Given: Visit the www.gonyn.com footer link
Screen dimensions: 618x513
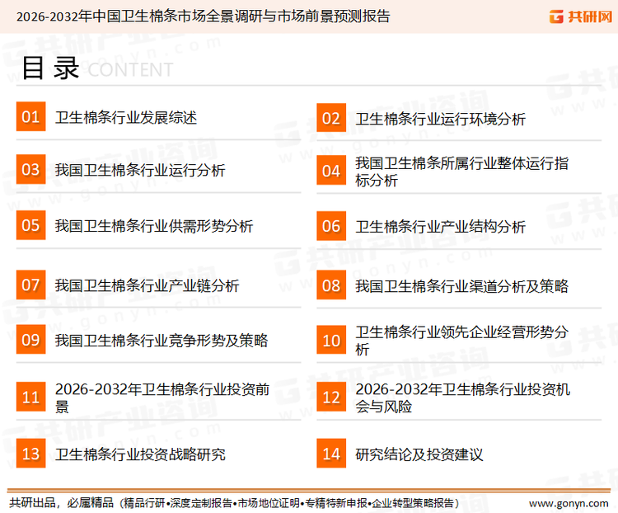Looking at the screenshot, I should coord(569,503).
